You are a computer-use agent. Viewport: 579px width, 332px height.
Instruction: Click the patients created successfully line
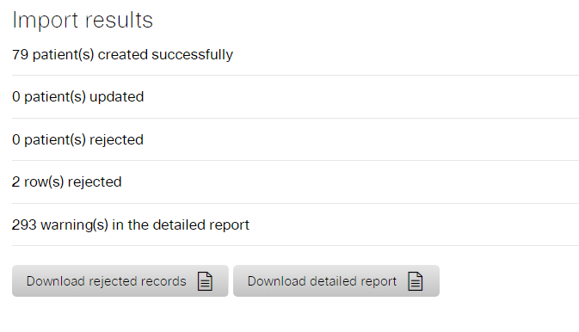pos(122,55)
